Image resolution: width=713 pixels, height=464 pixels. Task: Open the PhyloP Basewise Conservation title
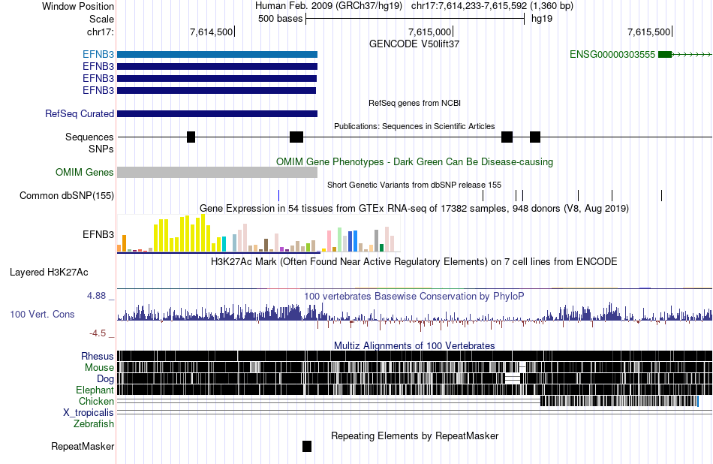point(414,297)
